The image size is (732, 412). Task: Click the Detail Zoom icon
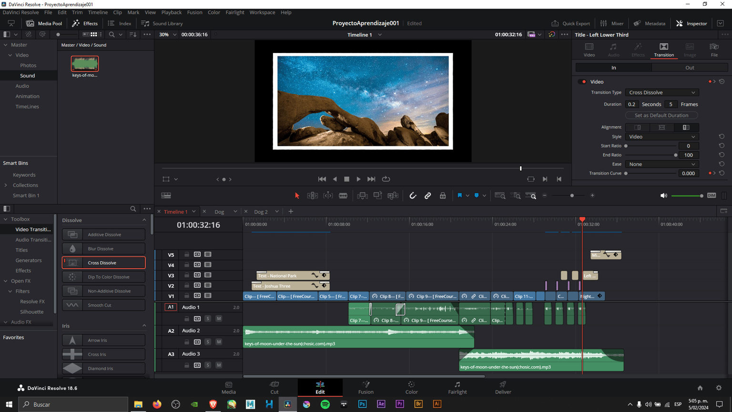(x=515, y=196)
